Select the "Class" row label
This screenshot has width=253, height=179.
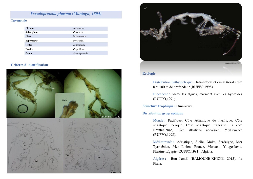pos(28,36)
